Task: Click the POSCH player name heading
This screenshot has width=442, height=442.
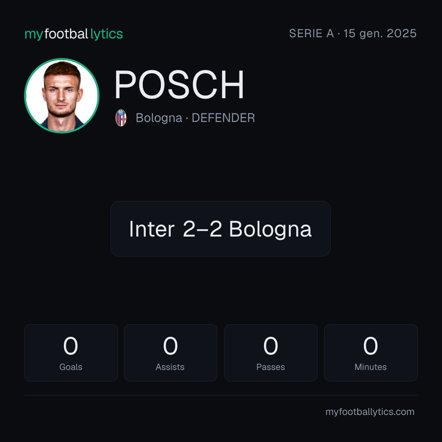Action: click(x=179, y=85)
